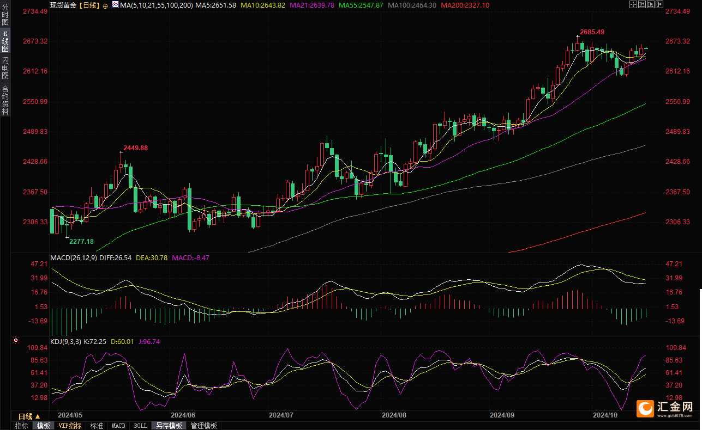Screen dimensions: 702x430
Task: Click the MA5:2651.58 value
Action: [215, 5]
